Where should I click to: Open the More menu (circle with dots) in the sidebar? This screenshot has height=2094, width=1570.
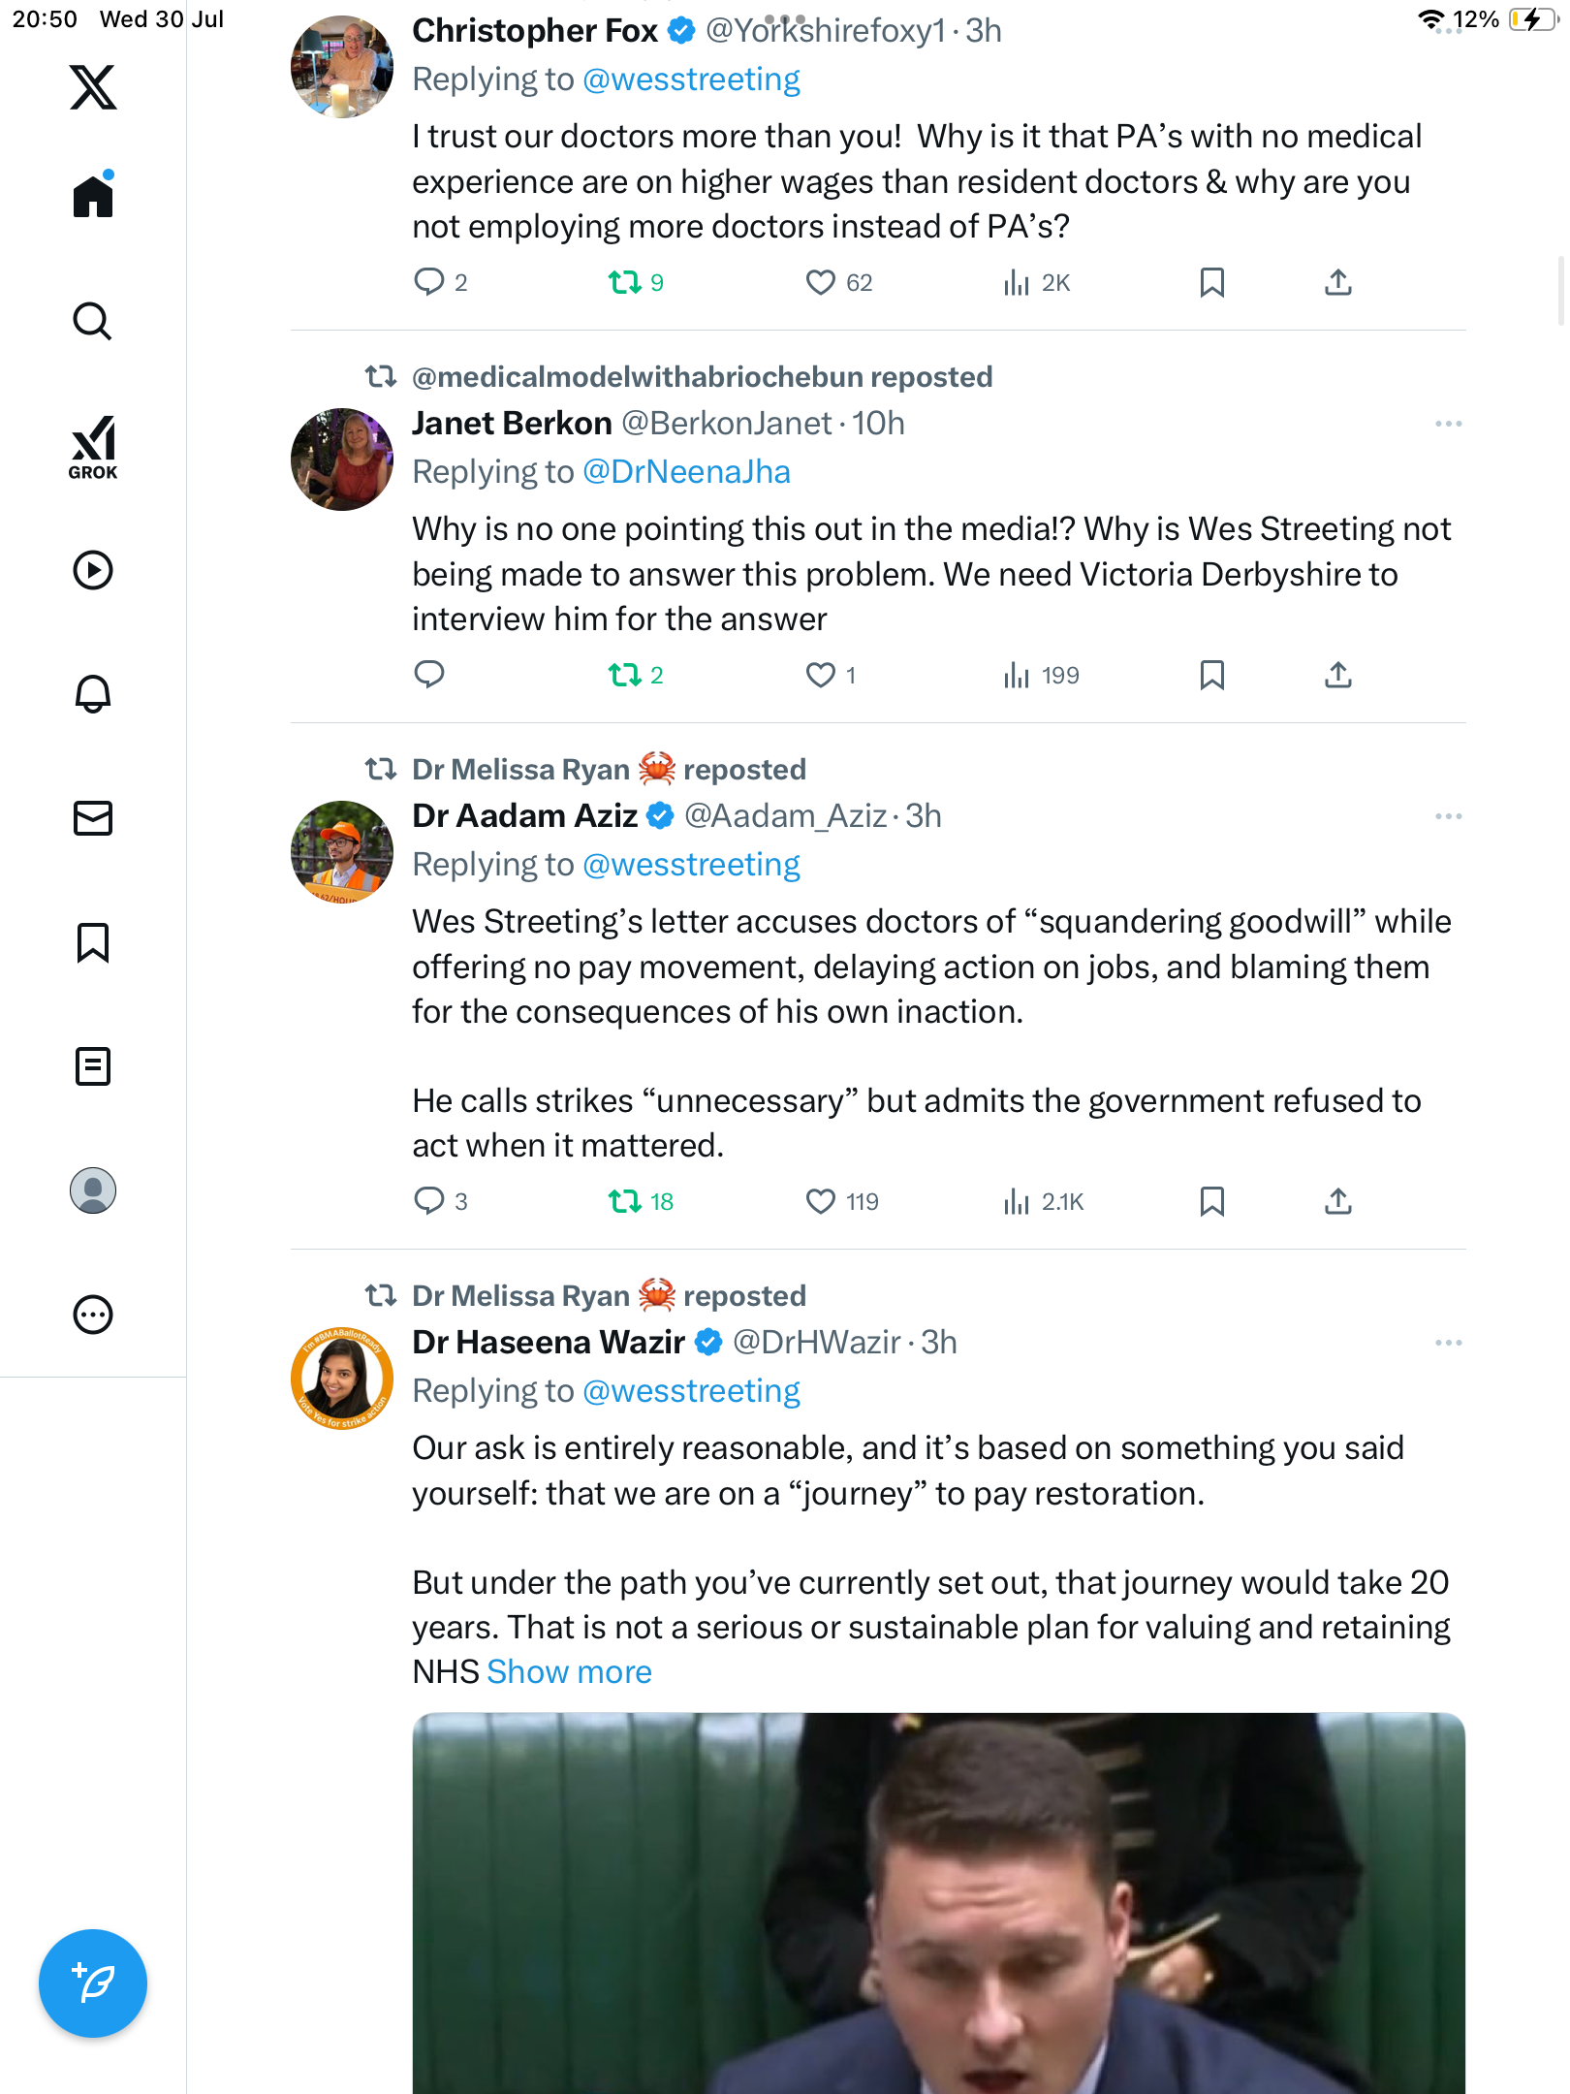(93, 1315)
